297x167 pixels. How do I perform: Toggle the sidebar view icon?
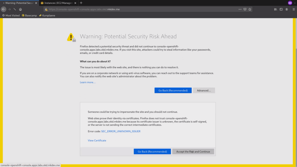tap(281, 9)
